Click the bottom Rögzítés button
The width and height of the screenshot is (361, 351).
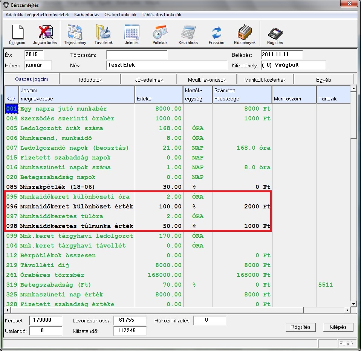[x=300, y=327]
